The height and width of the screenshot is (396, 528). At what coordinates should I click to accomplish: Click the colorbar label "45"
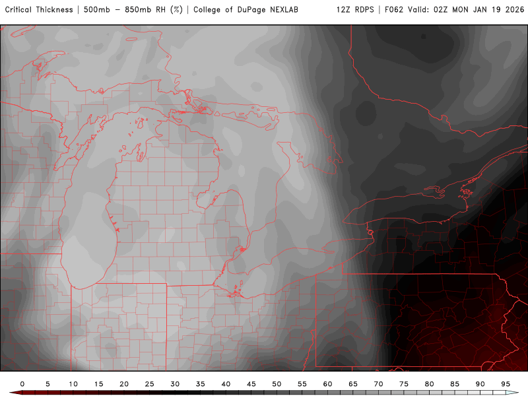(251, 384)
